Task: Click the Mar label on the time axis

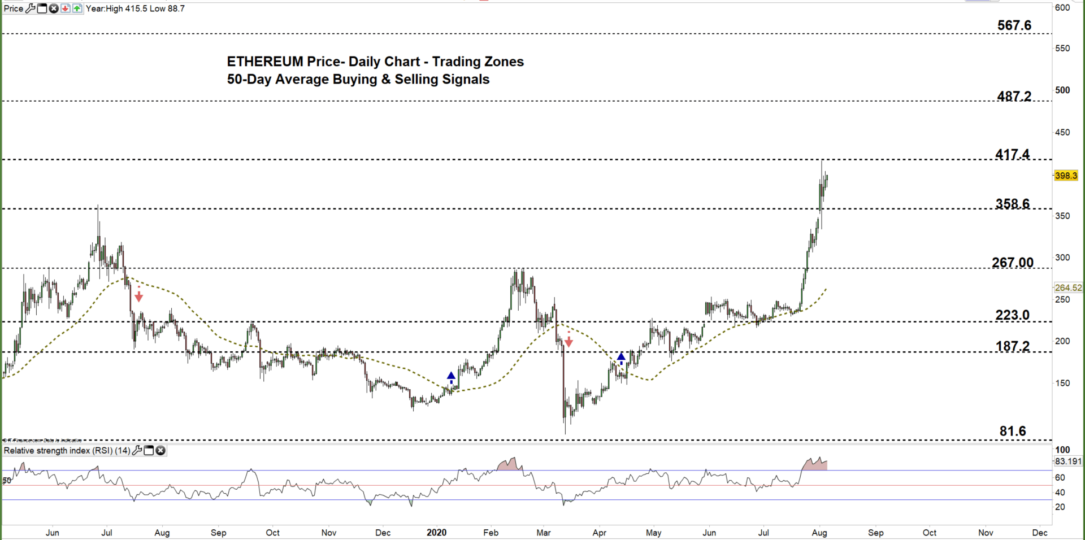Action: [x=544, y=533]
